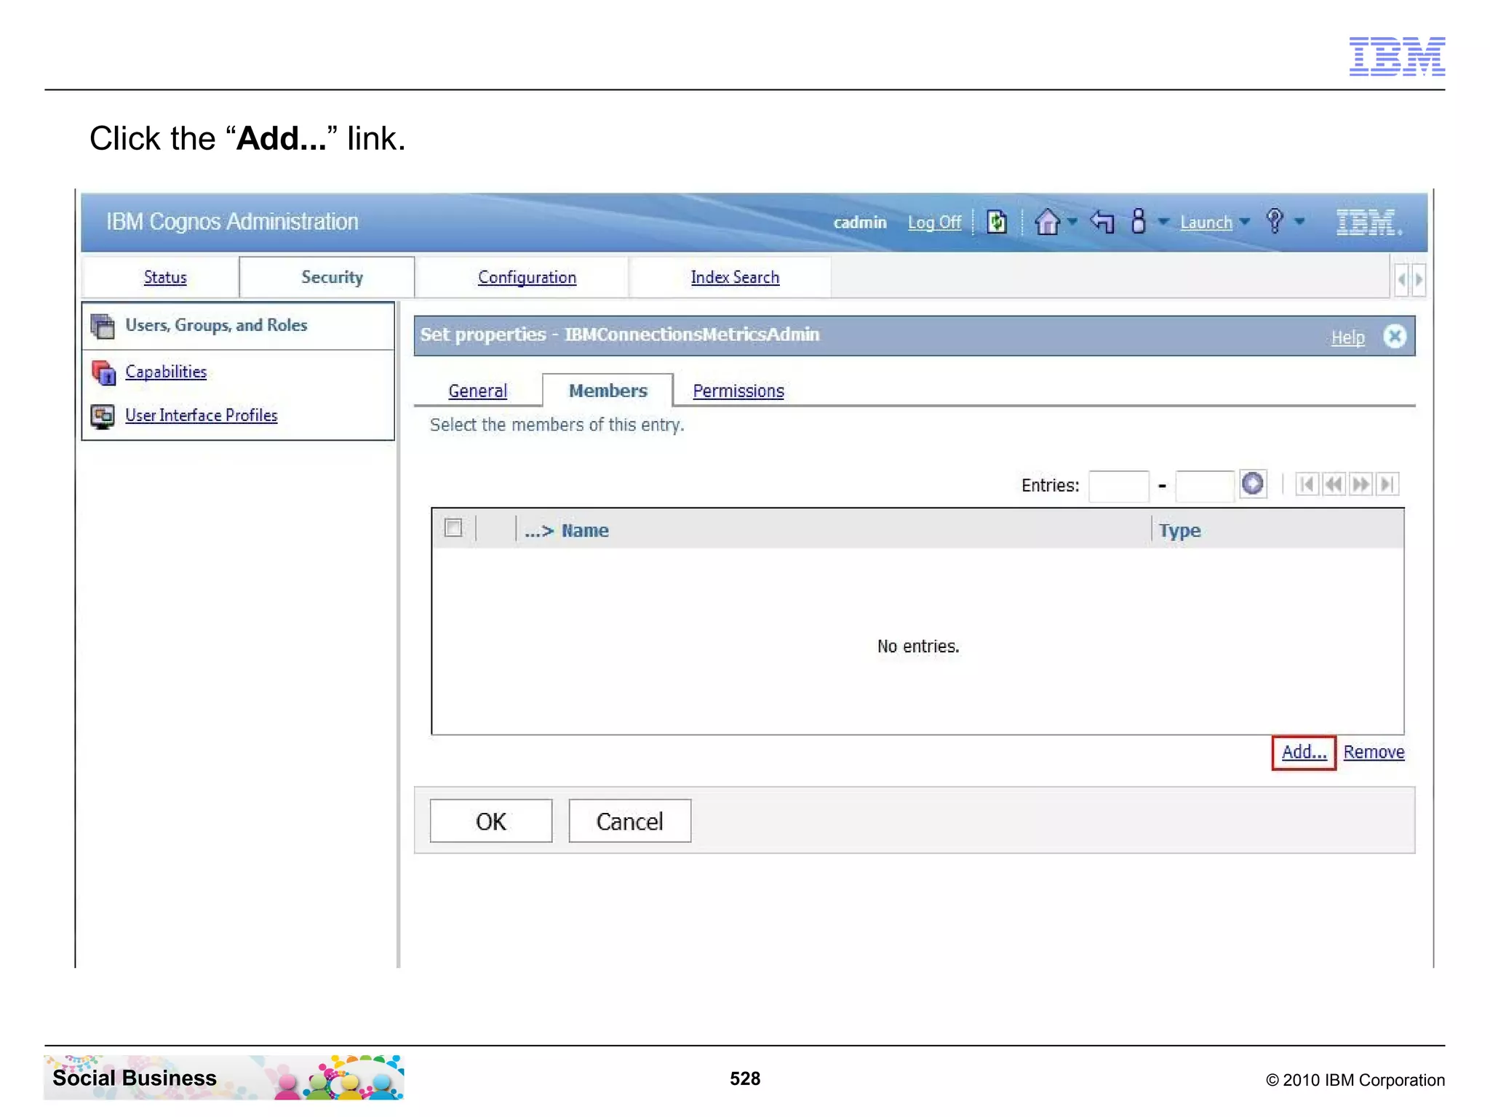Open the Capabilities link
This screenshot has width=1490, height=1117.
click(166, 372)
